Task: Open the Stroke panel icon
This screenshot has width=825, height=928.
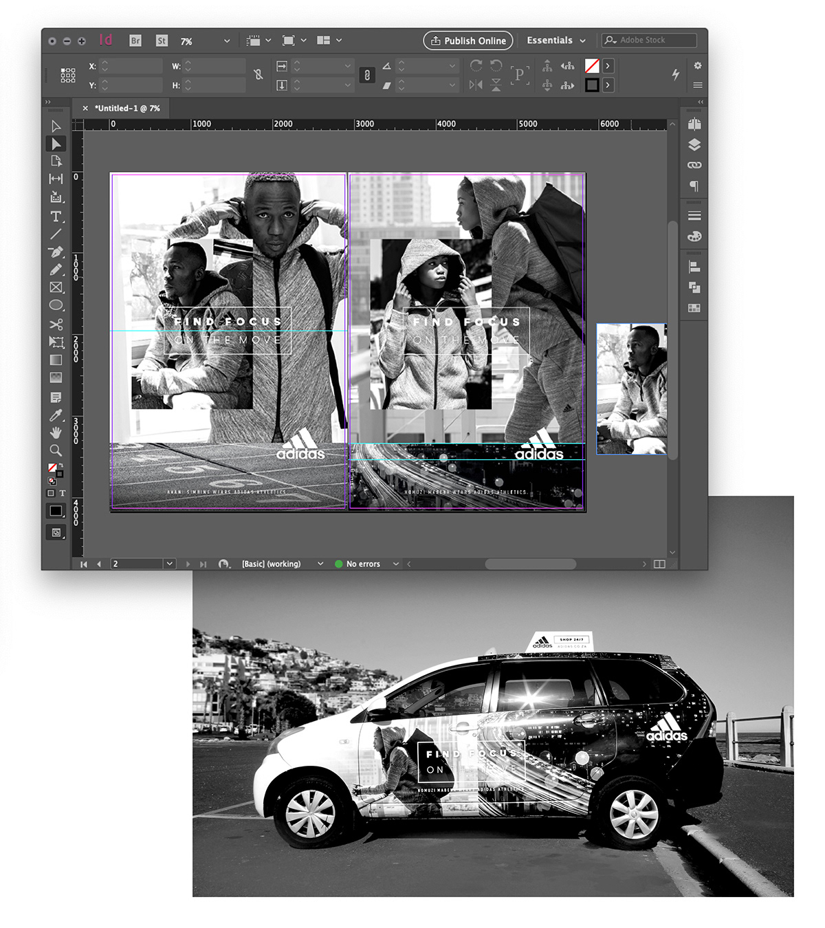Action: pyautogui.click(x=694, y=216)
